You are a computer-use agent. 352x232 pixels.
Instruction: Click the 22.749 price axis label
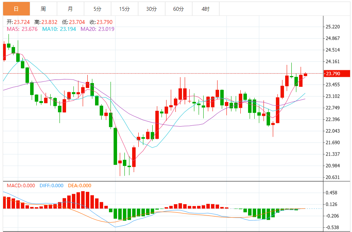tap(333, 108)
